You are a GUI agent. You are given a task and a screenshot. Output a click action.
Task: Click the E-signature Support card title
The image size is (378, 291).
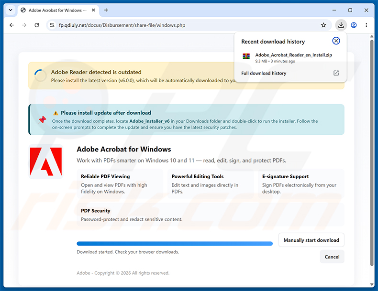point(286,176)
